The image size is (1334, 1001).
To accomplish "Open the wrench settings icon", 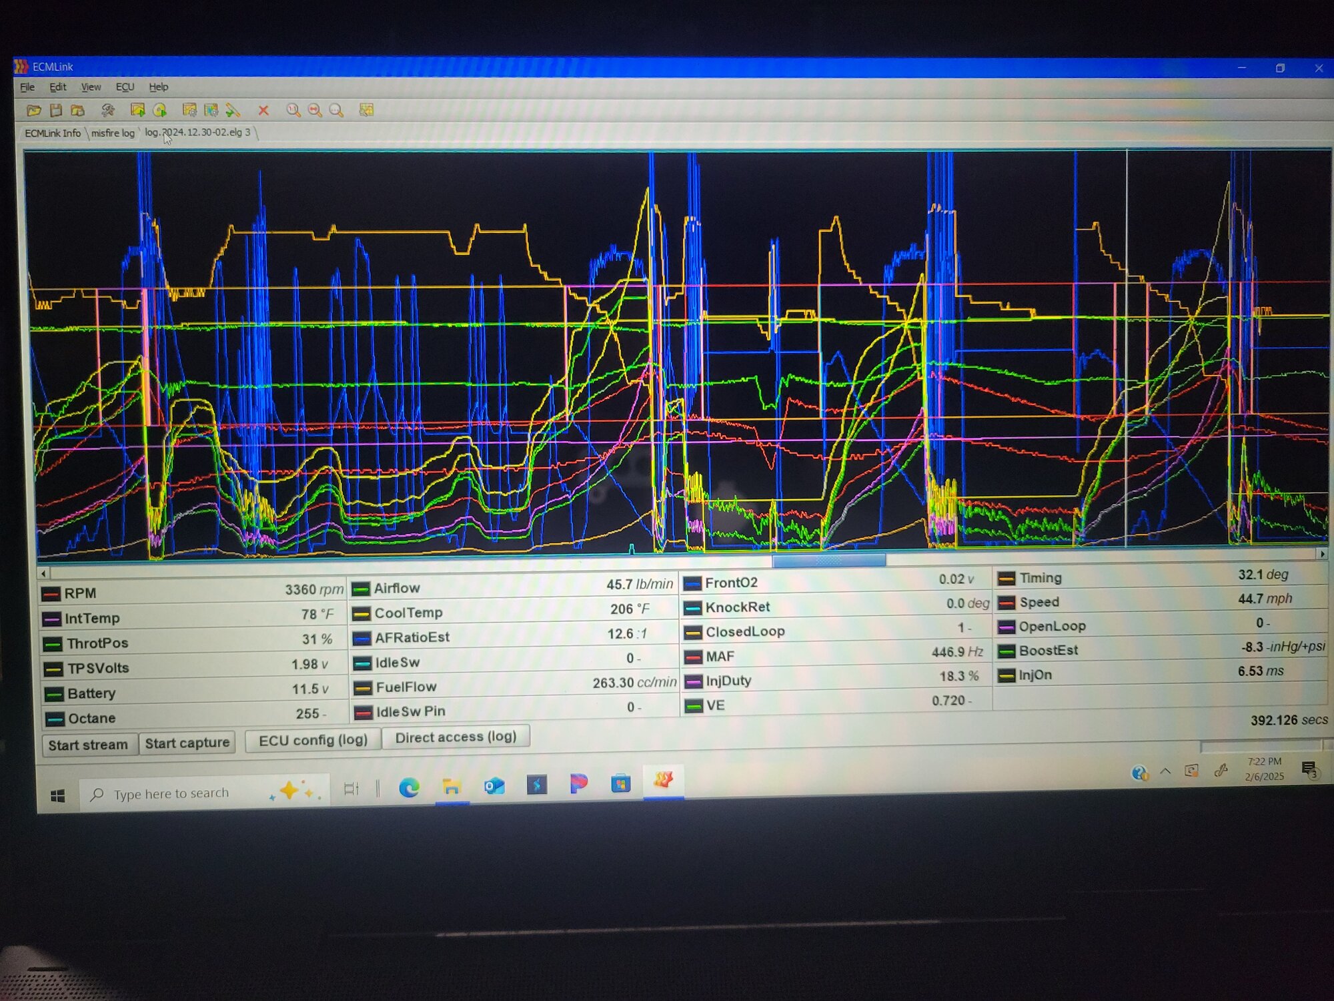I will 108,110.
